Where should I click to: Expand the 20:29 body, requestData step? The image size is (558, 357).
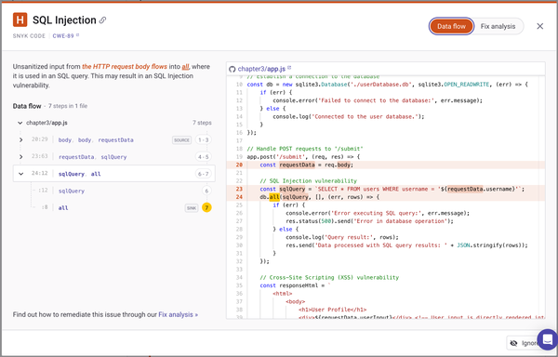point(21,140)
